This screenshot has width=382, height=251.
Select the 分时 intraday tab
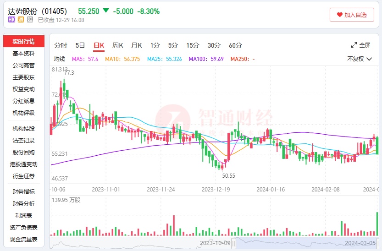click(x=61, y=45)
